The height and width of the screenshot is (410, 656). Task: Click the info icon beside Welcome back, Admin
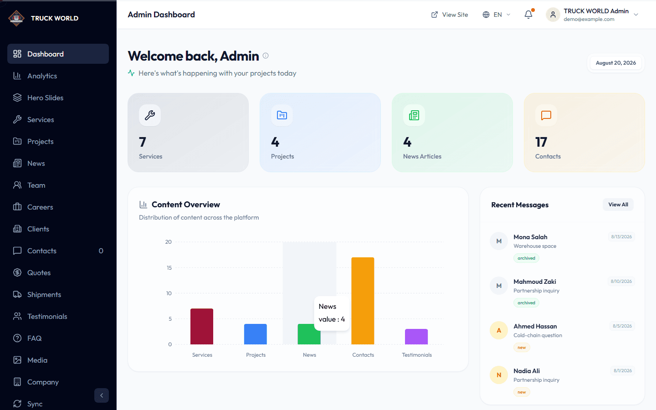tap(266, 56)
